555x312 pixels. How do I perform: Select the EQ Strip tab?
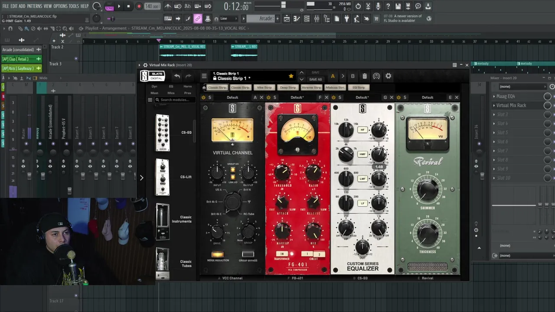coord(359,88)
